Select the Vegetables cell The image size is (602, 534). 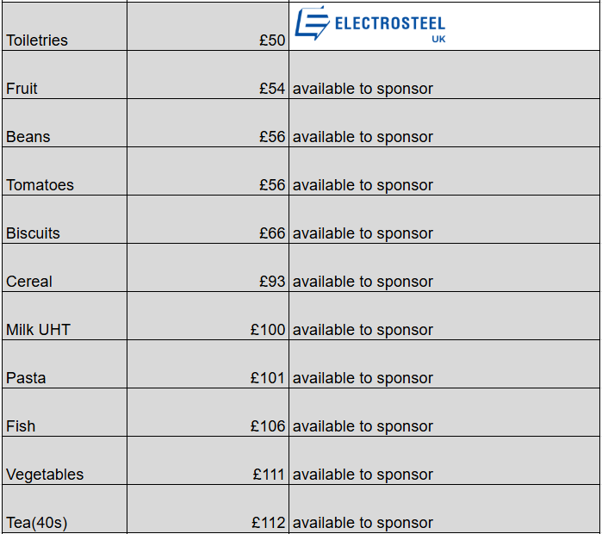tap(45, 475)
